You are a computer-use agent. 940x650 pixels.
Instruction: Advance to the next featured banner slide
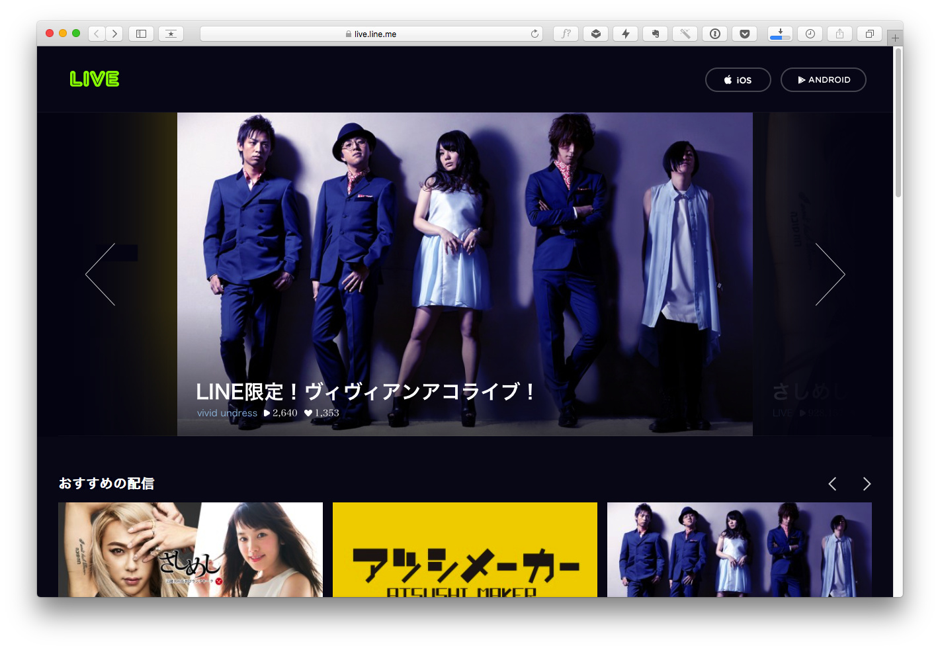(x=830, y=274)
